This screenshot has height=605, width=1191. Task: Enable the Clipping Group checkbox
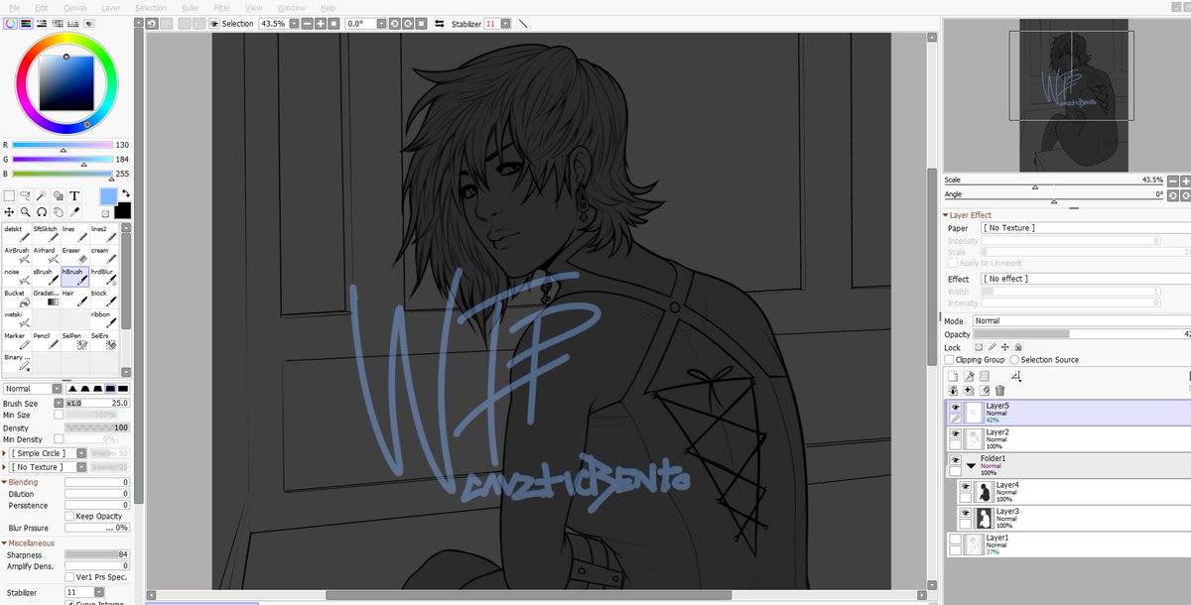[950, 360]
